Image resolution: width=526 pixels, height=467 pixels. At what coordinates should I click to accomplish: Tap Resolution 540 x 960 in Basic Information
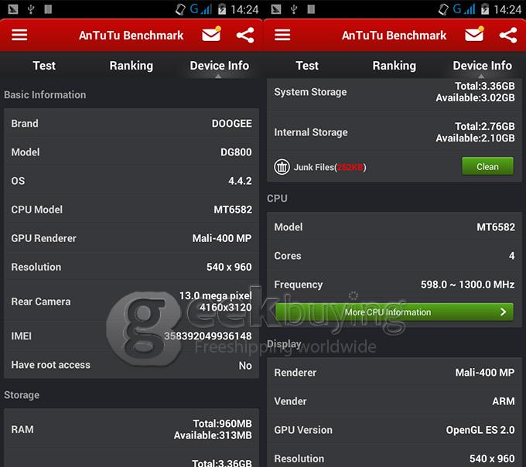(131, 267)
